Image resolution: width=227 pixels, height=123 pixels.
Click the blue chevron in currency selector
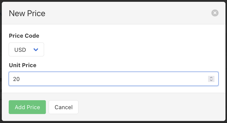36,49
